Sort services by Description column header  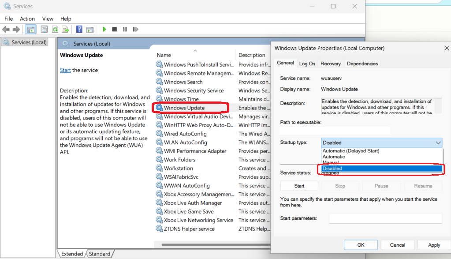point(253,55)
